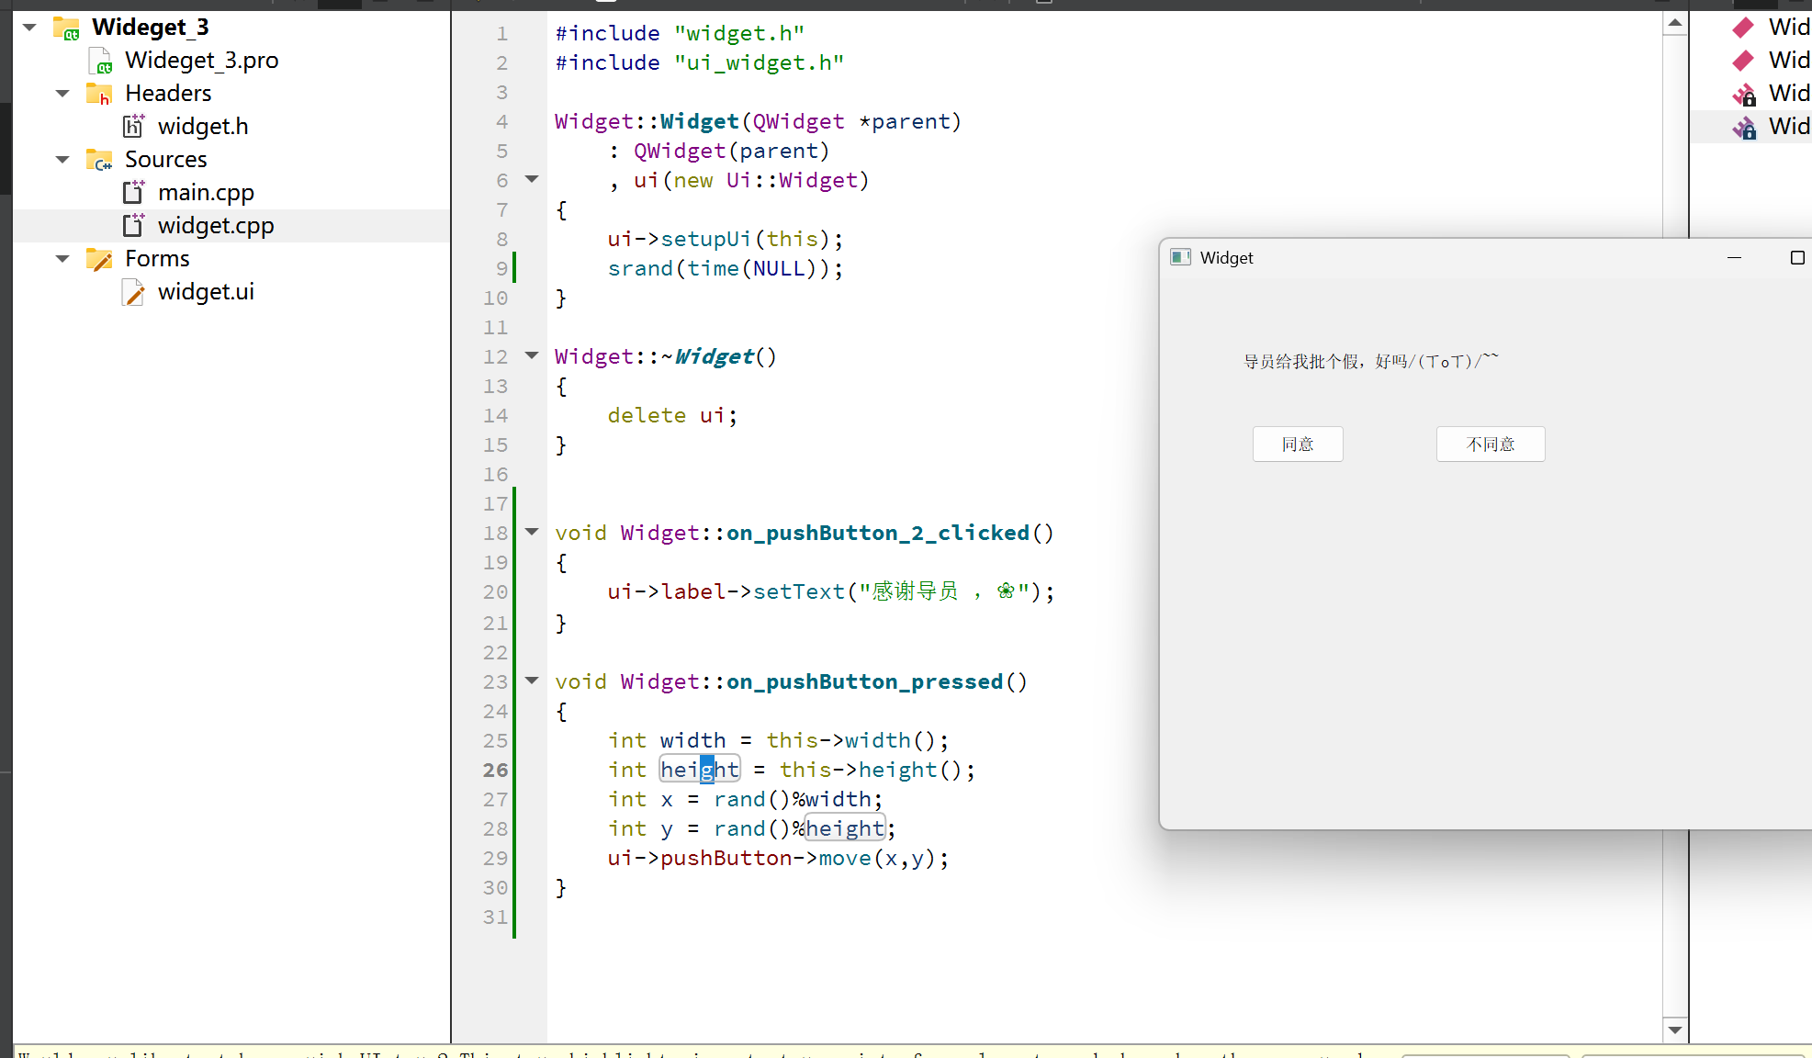Viewport: 1812px width, 1058px height.
Task: Collapse the Forms folder
Action: point(62,259)
